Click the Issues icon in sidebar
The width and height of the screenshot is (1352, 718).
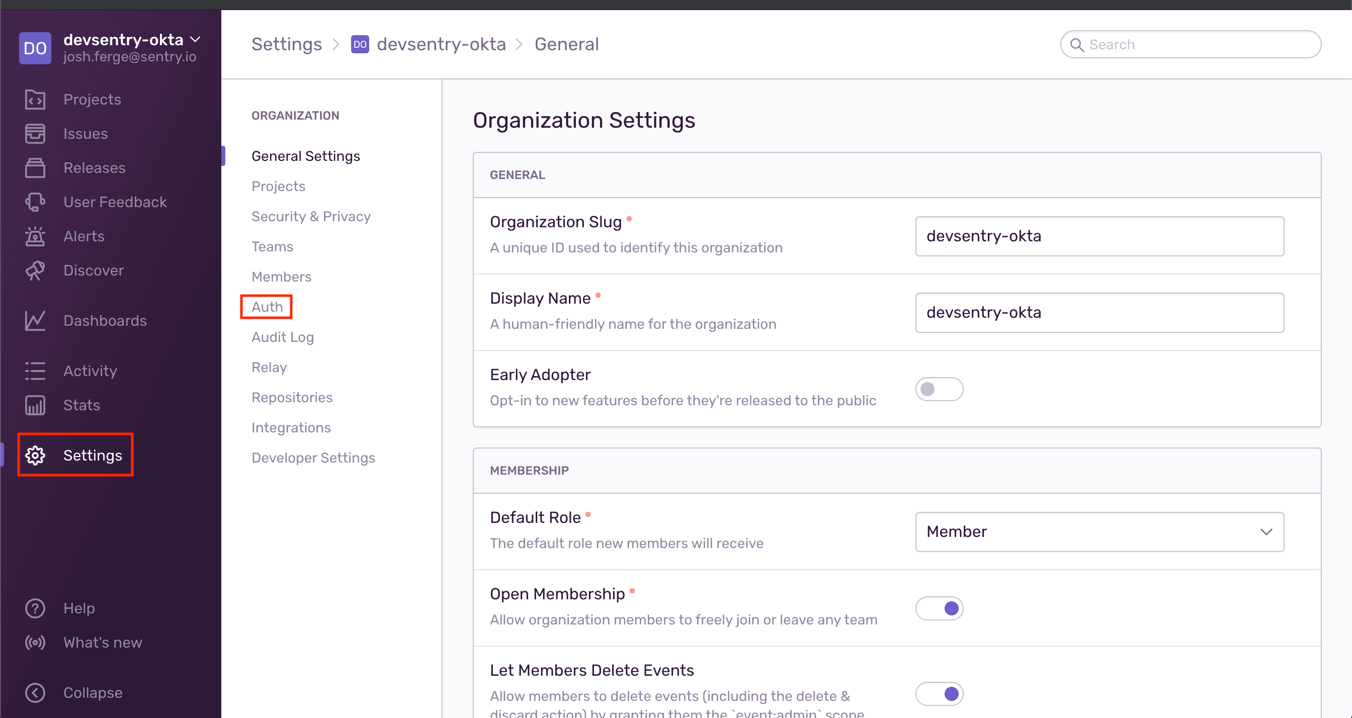point(34,133)
